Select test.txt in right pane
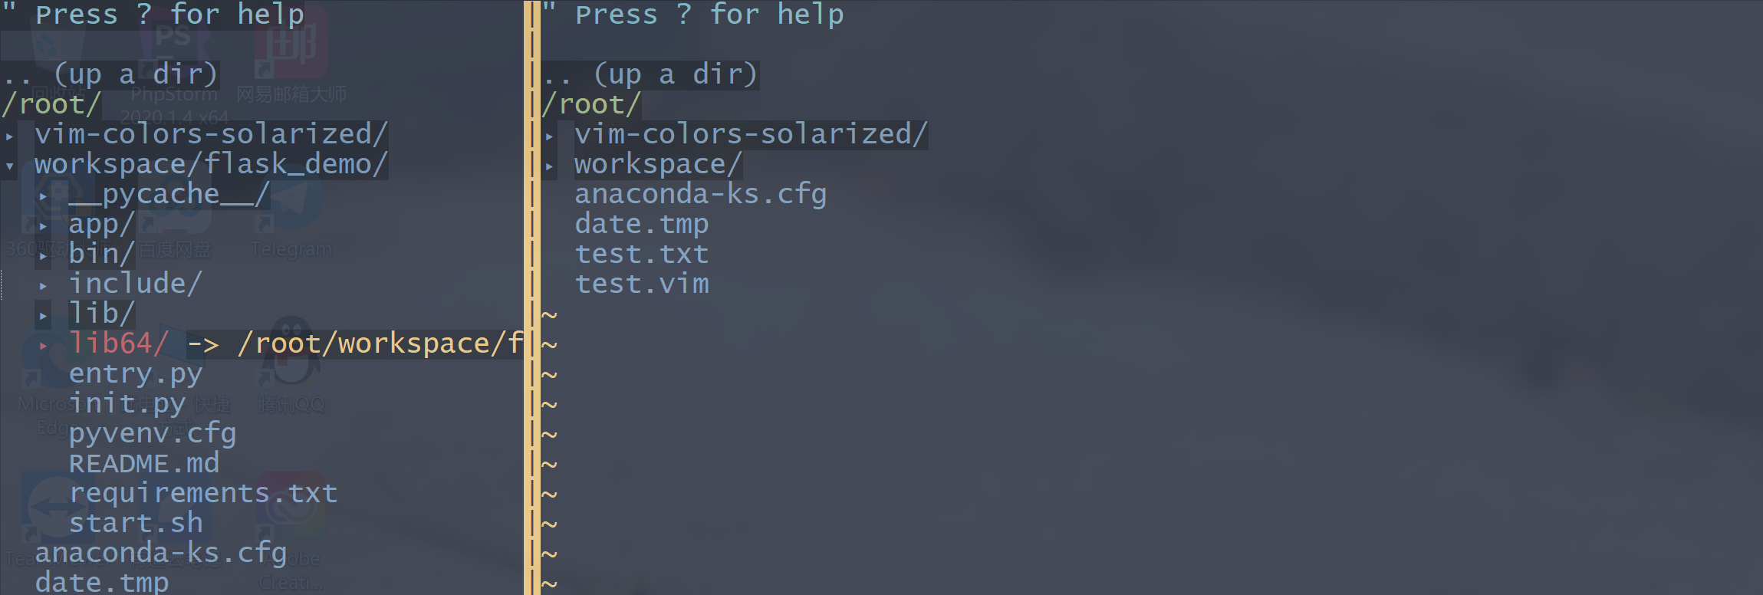 [641, 255]
